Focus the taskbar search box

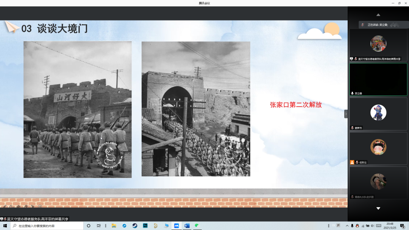point(47,226)
